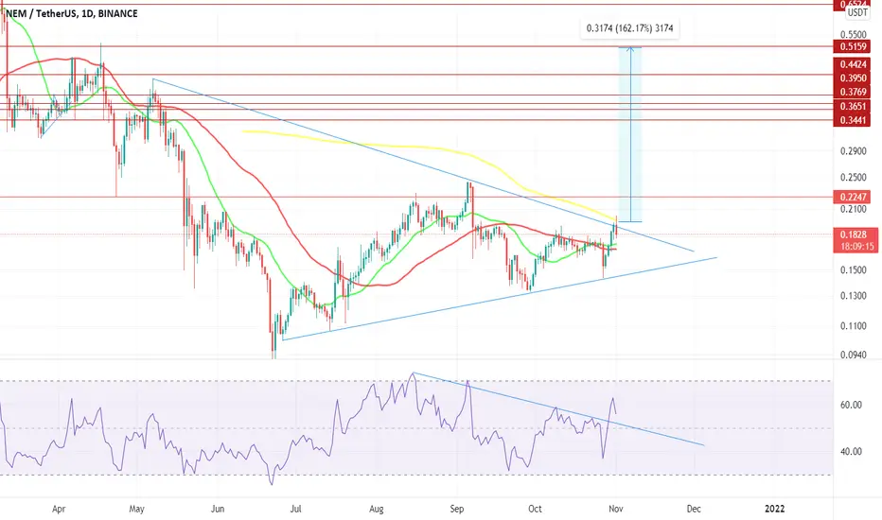This screenshot has height=520, width=882.
Task: Click the 2022 date label
Action: pos(774,510)
